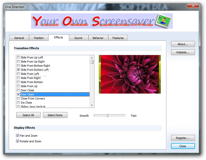Click the Close button at bottom right

(183, 146)
